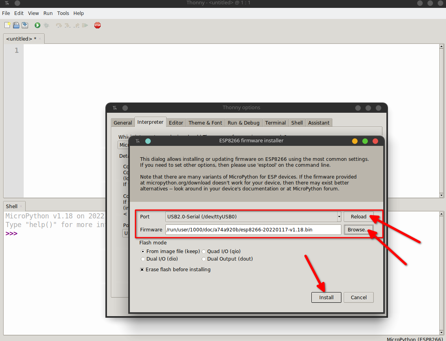
Task: Run current script with green play icon
Action: (37, 25)
